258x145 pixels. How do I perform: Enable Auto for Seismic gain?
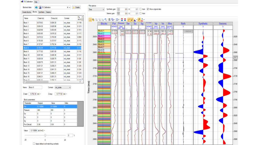[141, 13]
